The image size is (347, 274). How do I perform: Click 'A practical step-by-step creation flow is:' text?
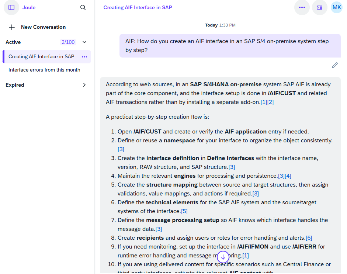click(x=157, y=117)
